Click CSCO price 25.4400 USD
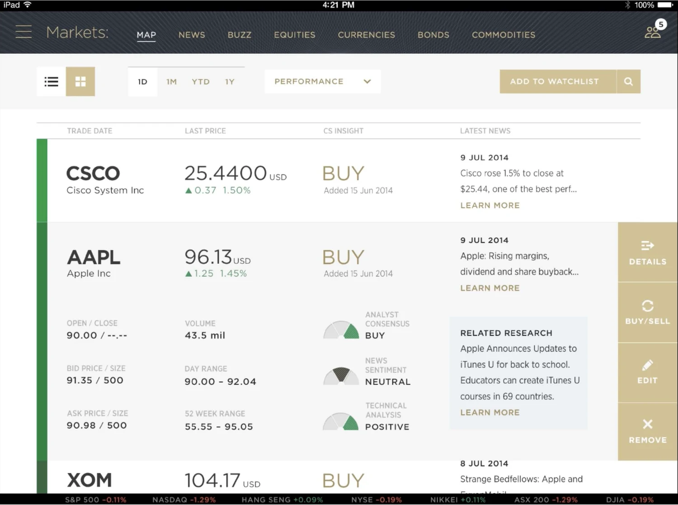Viewport: 678px width, 505px height. [235, 173]
